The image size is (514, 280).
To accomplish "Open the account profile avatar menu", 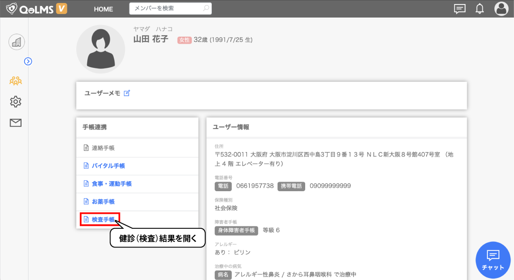I will (501, 9).
